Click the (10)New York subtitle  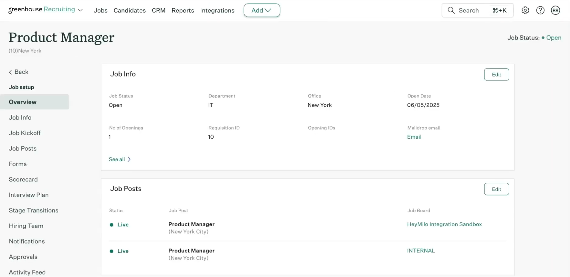(x=25, y=51)
